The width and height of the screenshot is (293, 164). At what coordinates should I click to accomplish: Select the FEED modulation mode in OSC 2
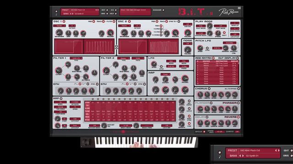(x=161, y=26)
